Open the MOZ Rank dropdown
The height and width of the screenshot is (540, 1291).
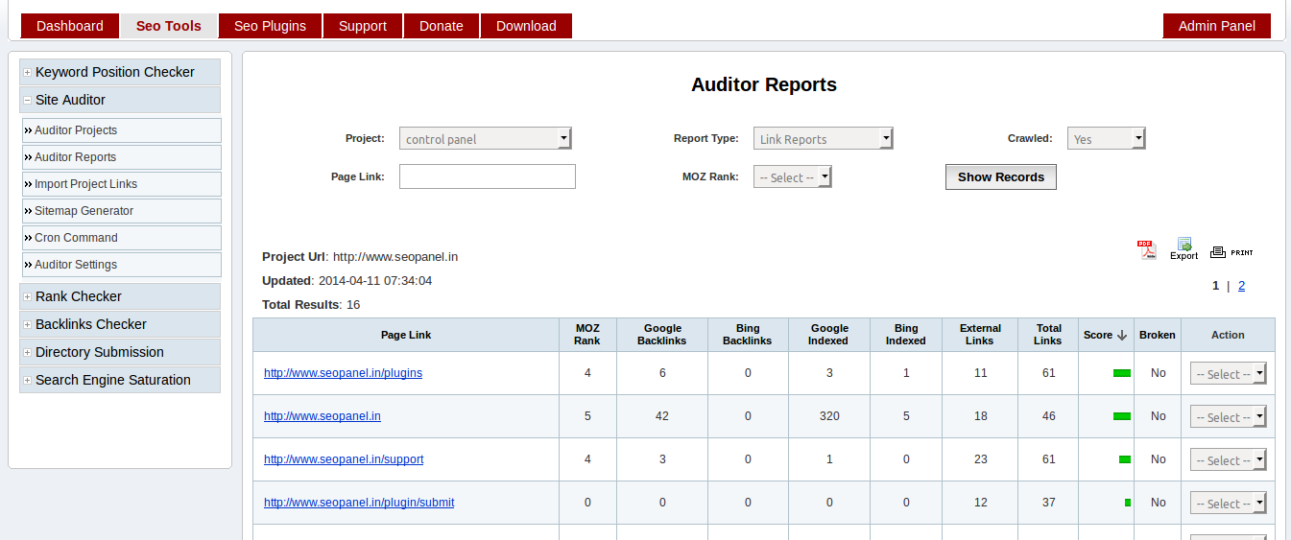pos(793,177)
